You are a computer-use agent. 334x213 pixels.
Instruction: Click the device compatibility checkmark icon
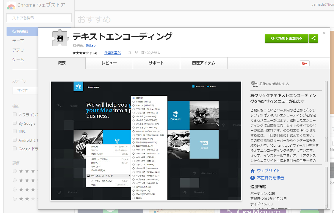click(x=254, y=84)
